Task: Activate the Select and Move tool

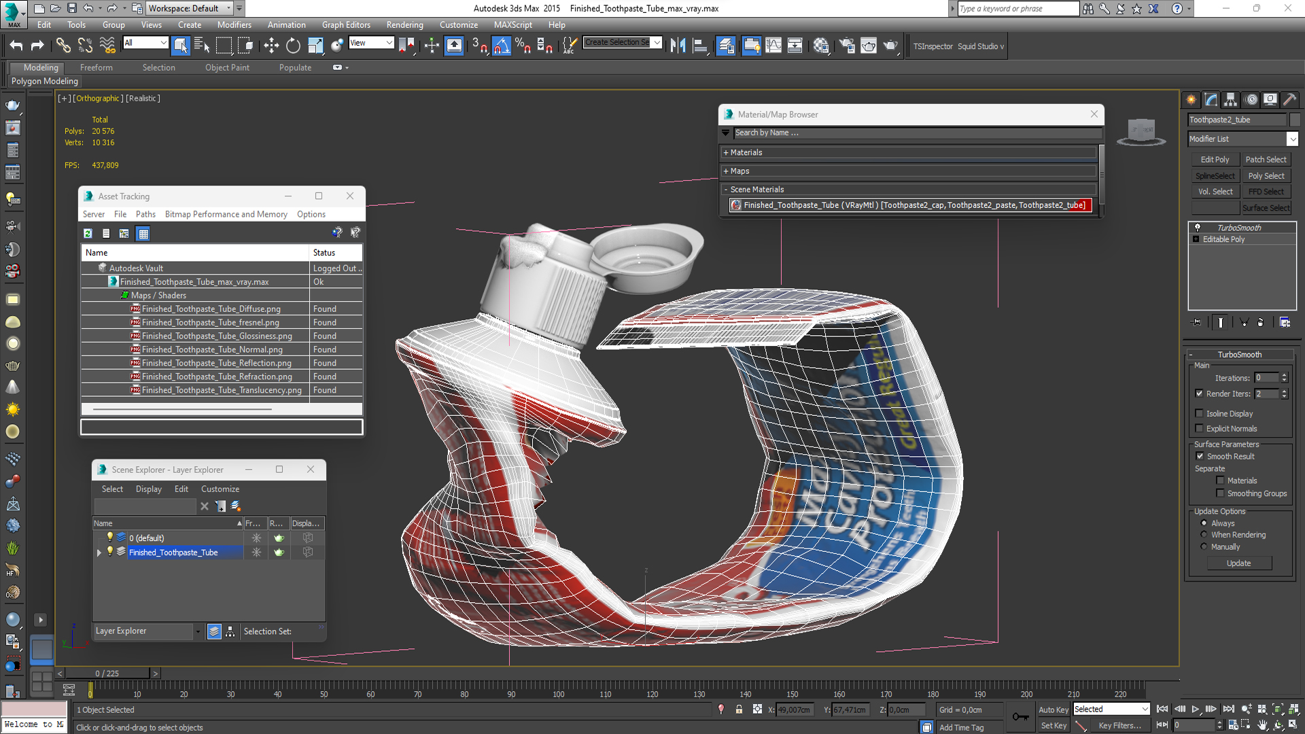Action: pyautogui.click(x=271, y=46)
